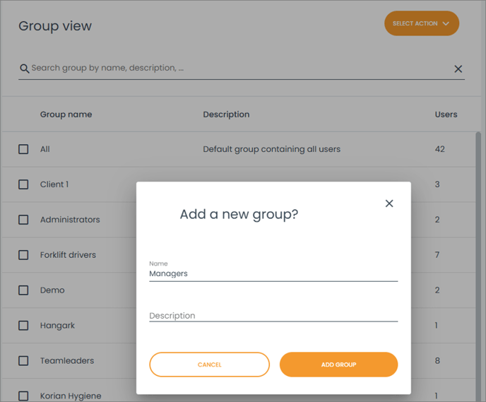
Task: Open the Administrators group row
Action: click(70, 220)
